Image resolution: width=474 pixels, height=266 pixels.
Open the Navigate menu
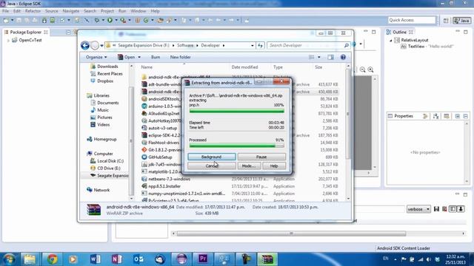[71, 11]
